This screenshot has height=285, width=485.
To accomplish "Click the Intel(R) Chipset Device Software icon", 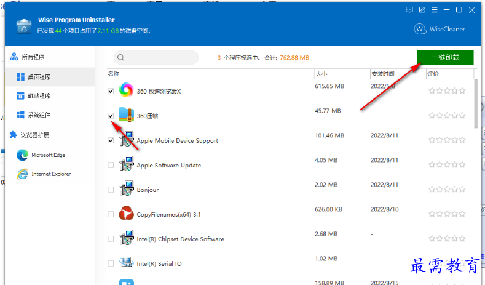I will pyautogui.click(x=126, y=238).
